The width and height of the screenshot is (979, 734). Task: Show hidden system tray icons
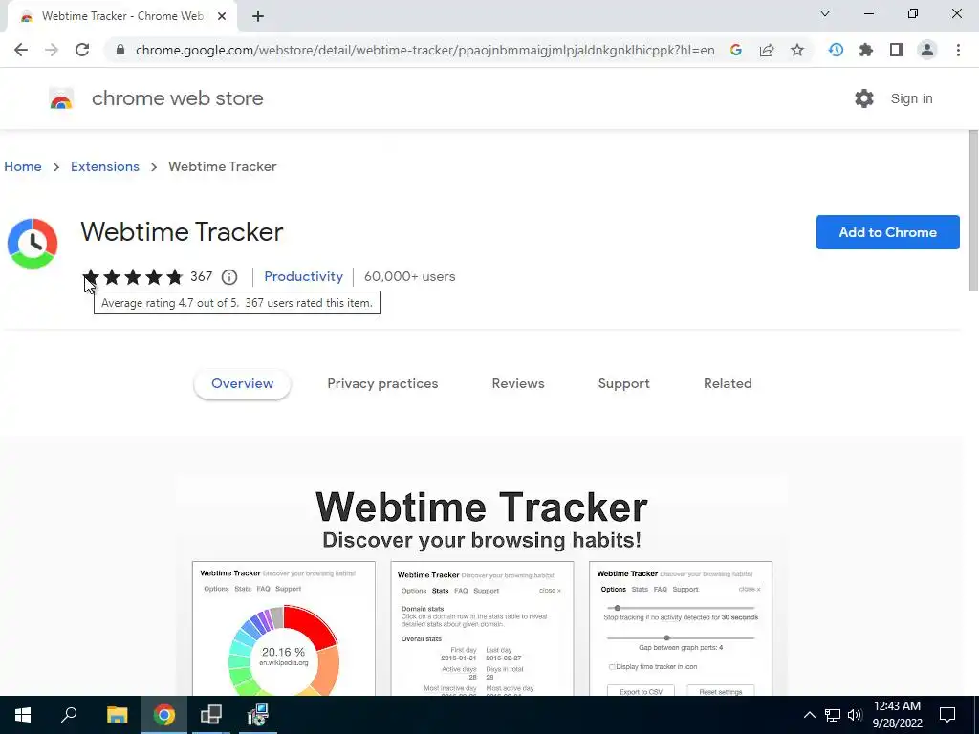(x=809, y=715)
